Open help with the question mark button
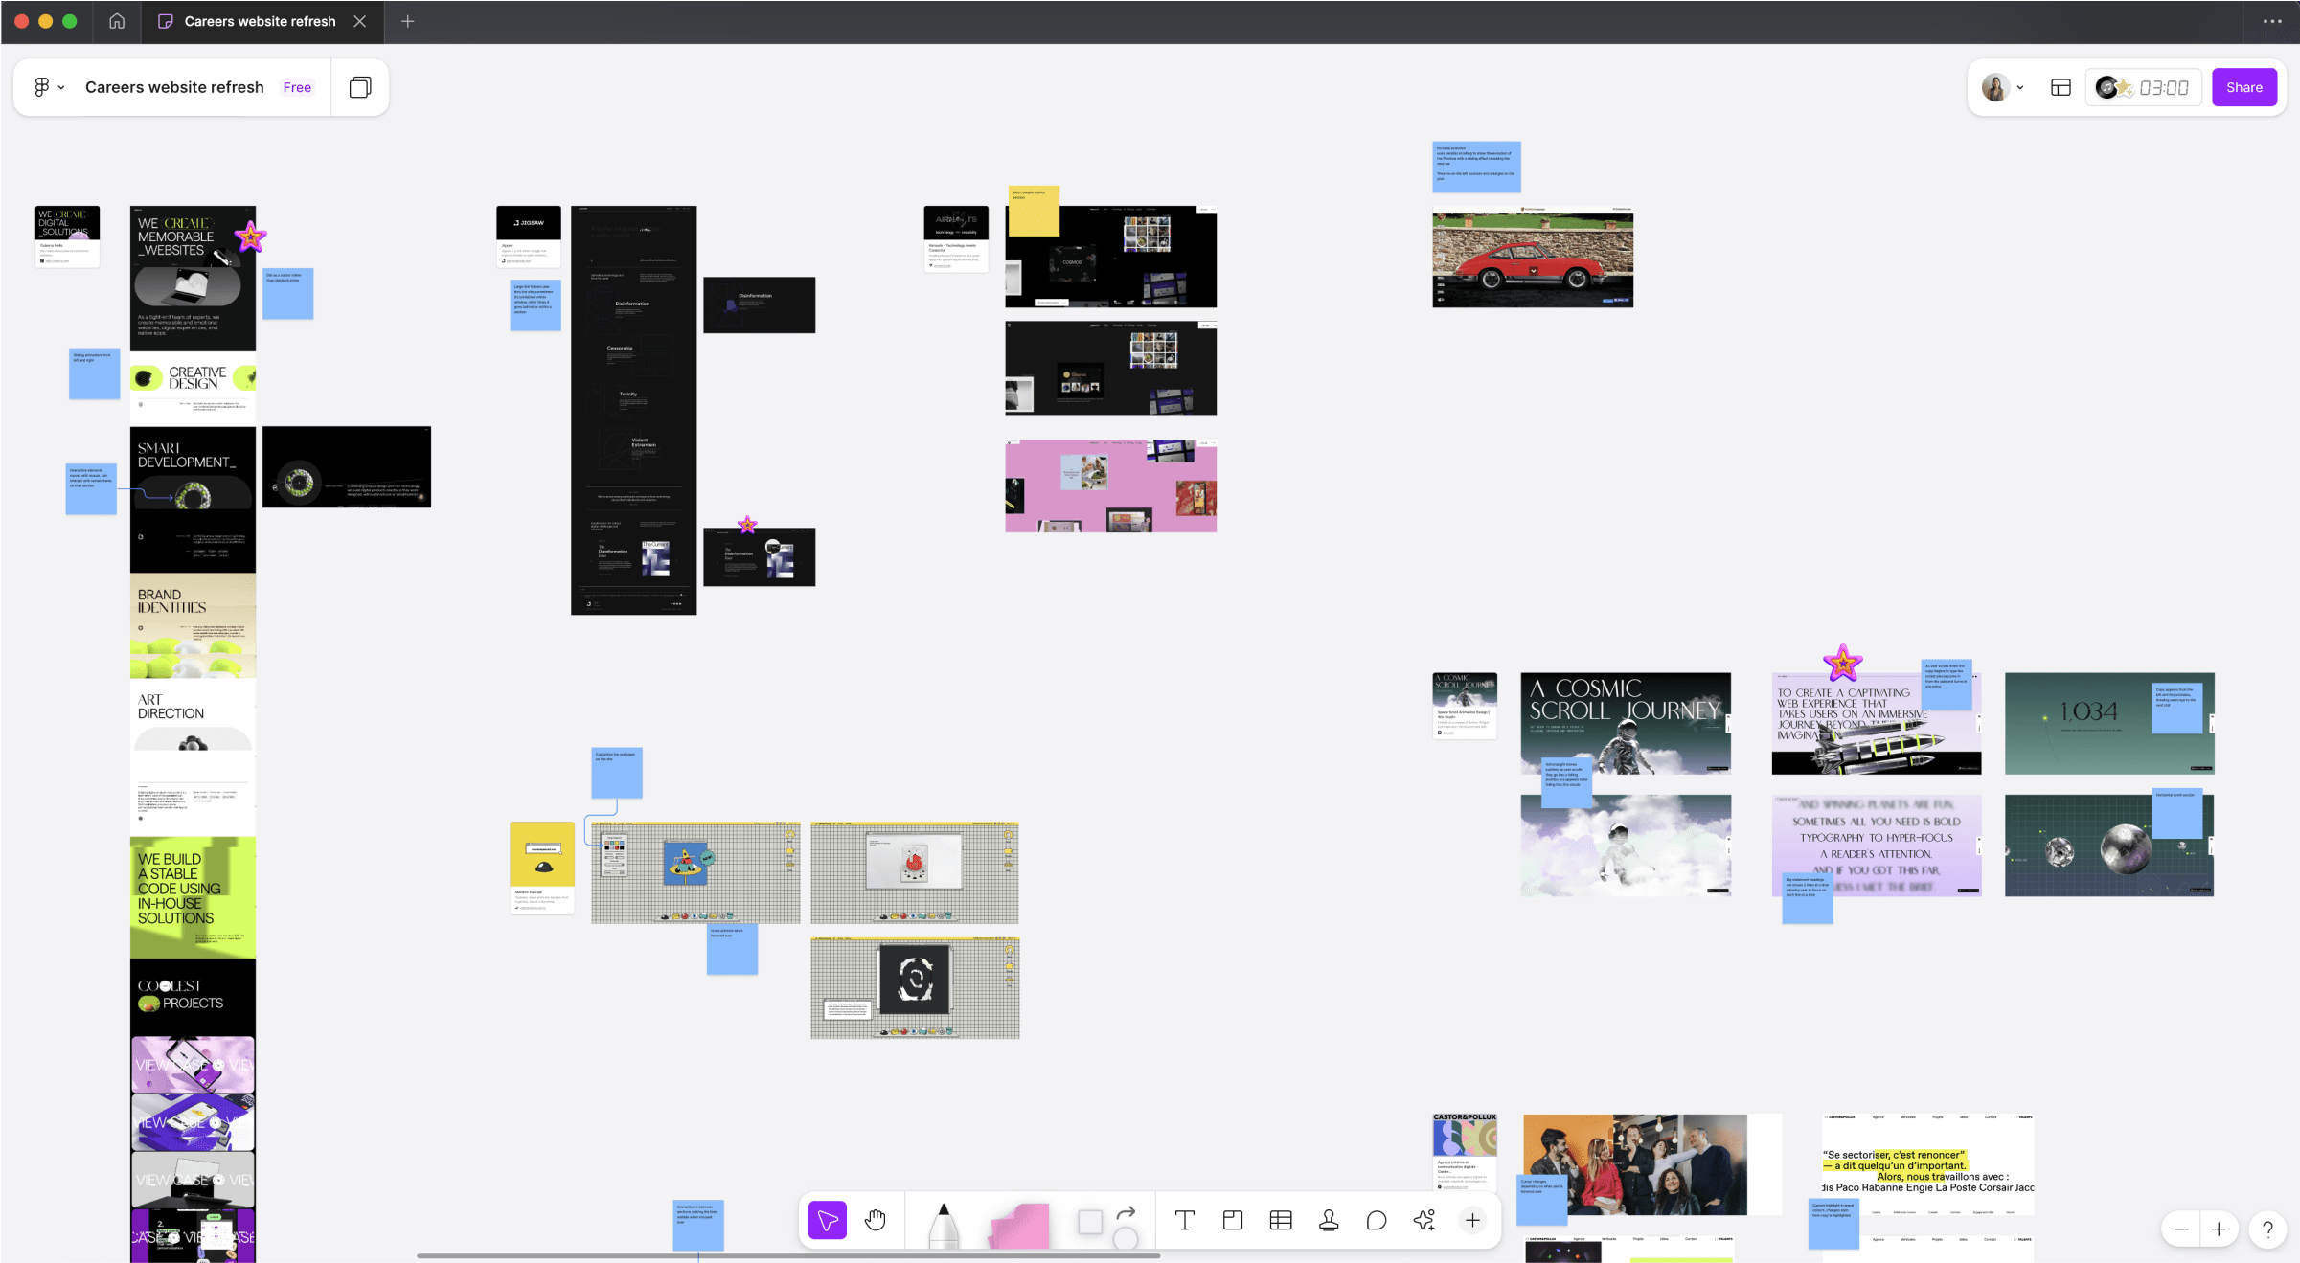The image size is (2300, 1263). (2267, 1229)
